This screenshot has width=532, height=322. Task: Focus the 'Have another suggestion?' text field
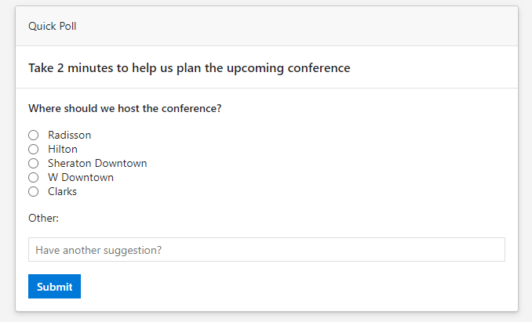267,250
